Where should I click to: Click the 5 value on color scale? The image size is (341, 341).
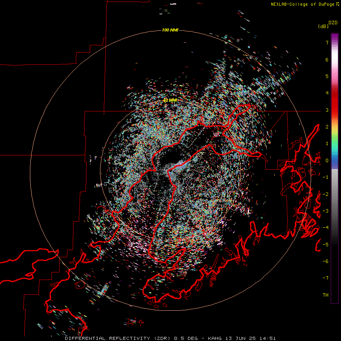[x=327, y=76]
